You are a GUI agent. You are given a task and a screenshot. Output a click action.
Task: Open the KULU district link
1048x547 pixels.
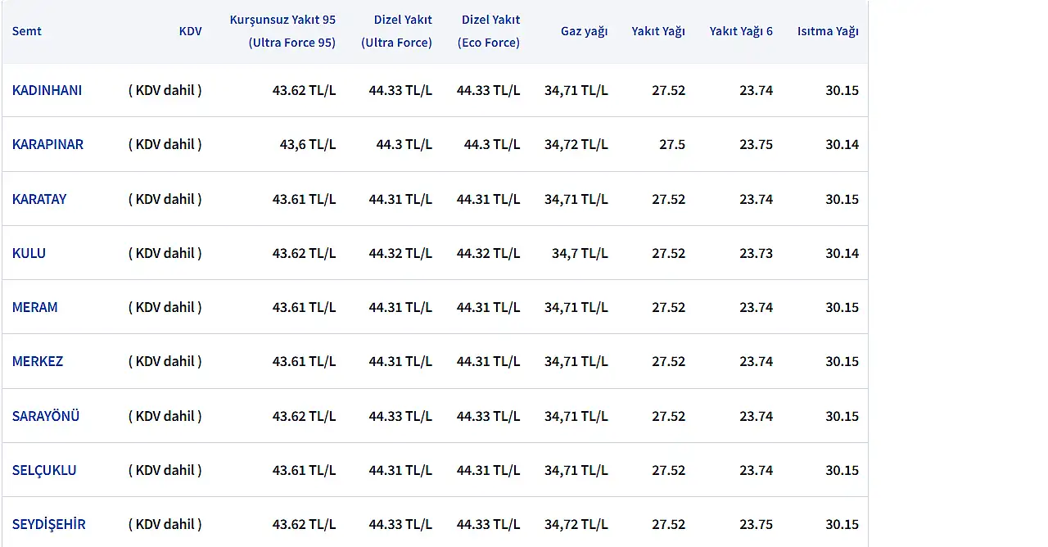click(x=29, y=253)
